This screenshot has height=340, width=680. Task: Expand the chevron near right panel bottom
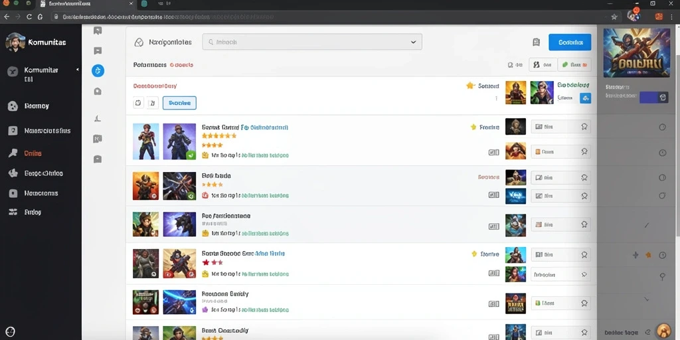[647, 299]
